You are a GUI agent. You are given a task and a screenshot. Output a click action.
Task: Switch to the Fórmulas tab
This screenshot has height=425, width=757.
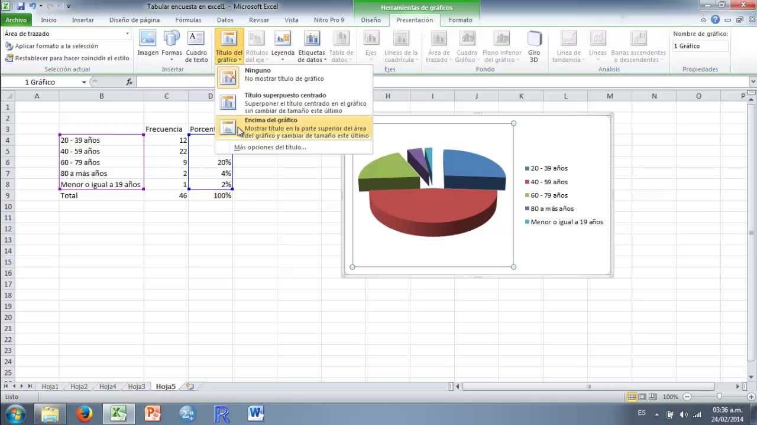(x=188, y=19)
